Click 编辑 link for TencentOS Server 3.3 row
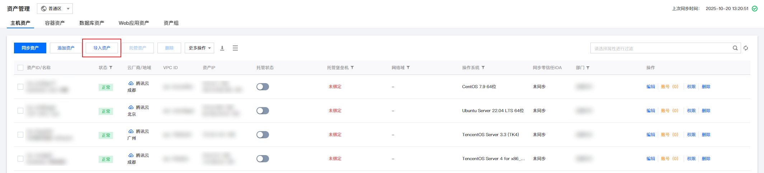Screen dimensions: 764x173 point(650,135)
